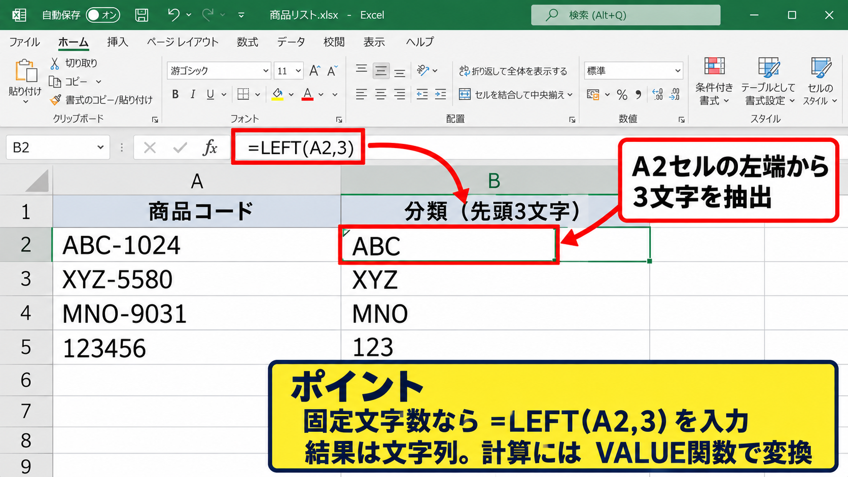This screenshot has height=477, width=848.
Task: Click 書式のコピー/貼り付け format painter
Action: click(101, 100)
